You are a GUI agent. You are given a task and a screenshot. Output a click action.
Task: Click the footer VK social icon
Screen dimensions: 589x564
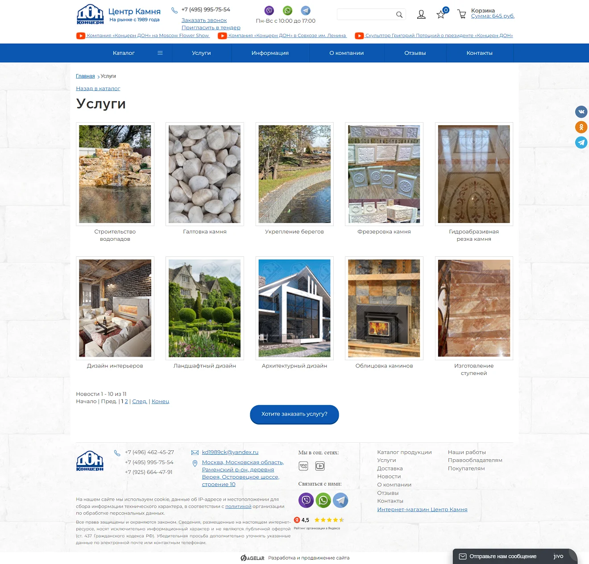(x=303, y=466)
